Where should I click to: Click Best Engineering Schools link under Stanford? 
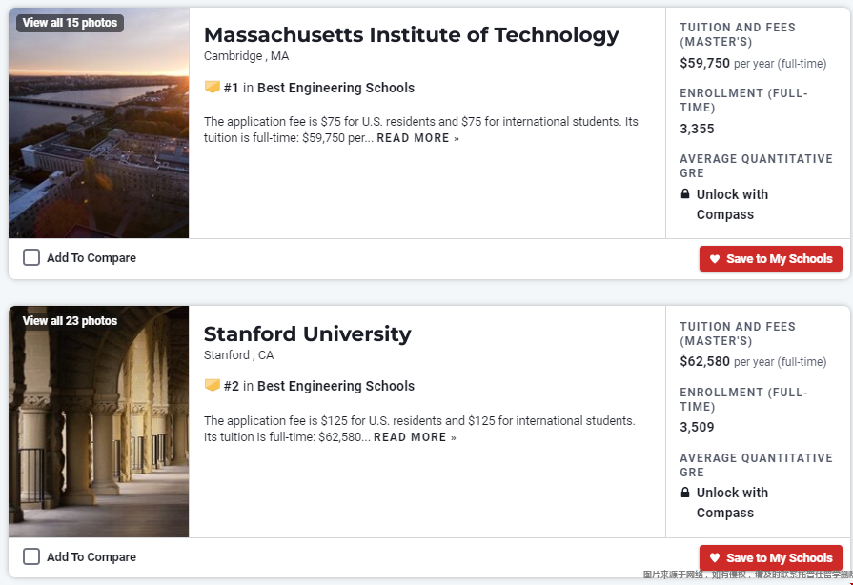click(x=335, y=386)
